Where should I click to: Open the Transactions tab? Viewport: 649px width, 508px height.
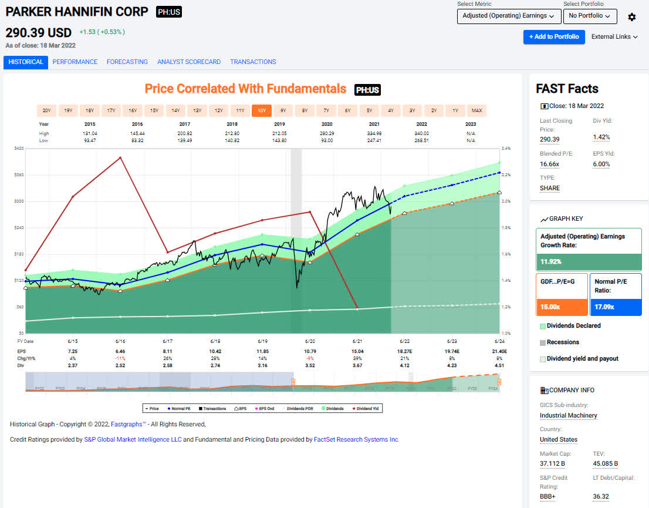(253, 62)
